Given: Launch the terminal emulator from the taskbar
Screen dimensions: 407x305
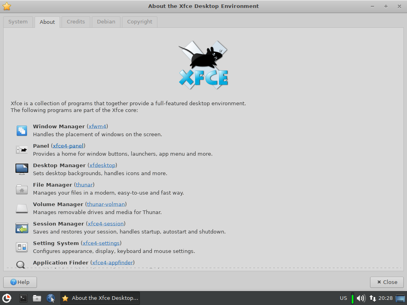Looking at the screenshot, I should pyautogui.click(x=23, y=298).
